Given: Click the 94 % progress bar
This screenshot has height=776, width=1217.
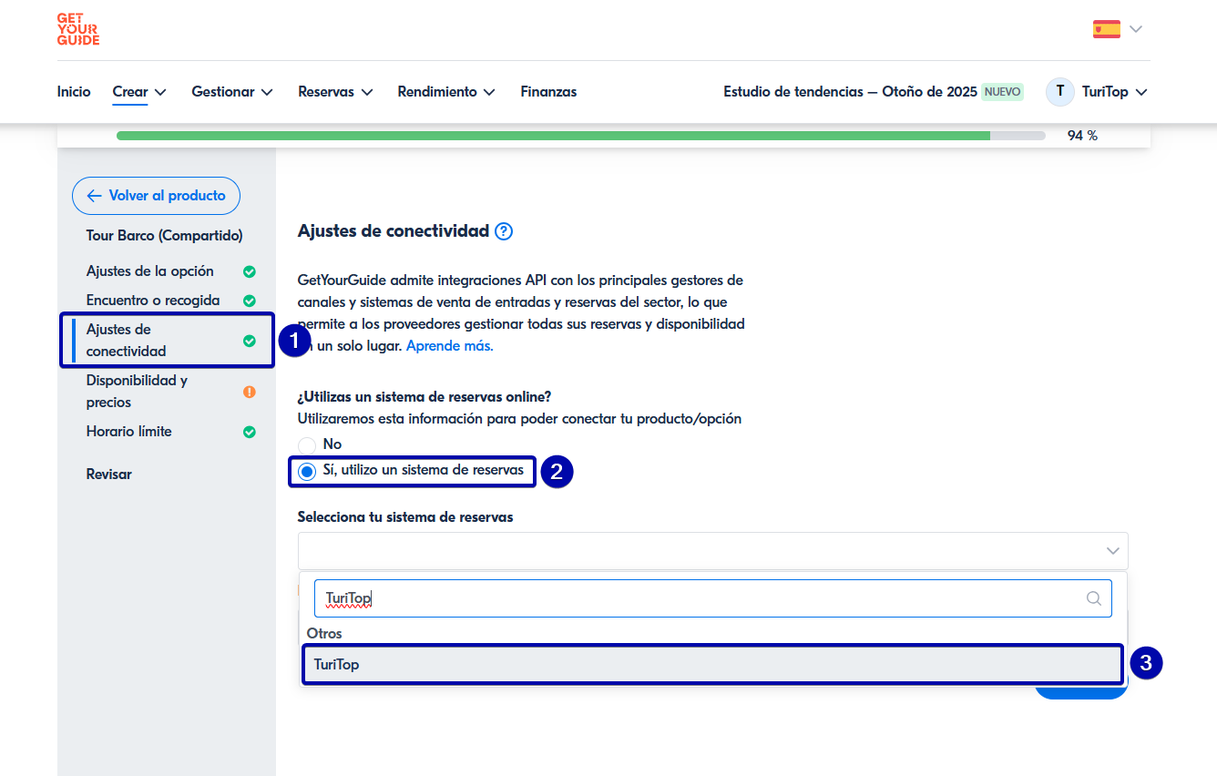Looking at the screenshot, I should [580, 136].
